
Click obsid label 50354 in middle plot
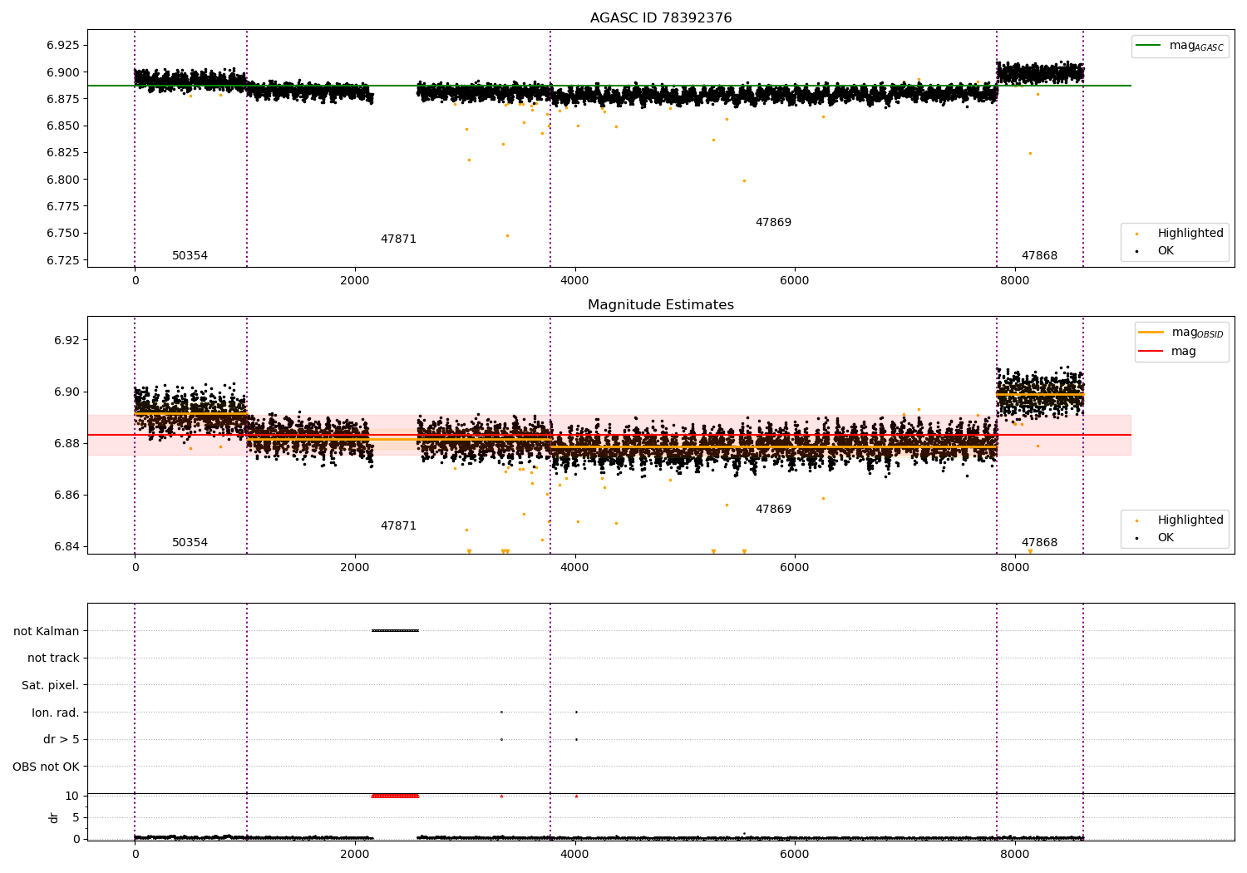point(190,543)
